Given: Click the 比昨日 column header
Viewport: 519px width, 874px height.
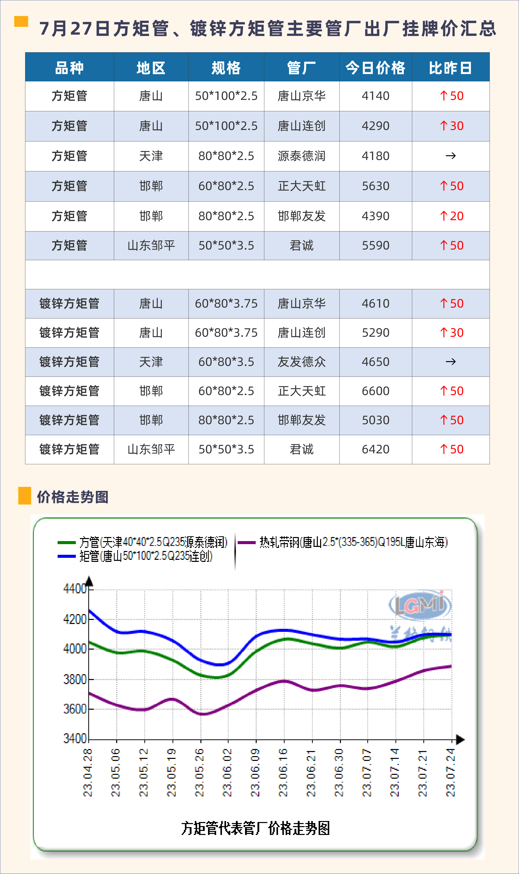Looking at the screenshot, I should tap(451, 67).
